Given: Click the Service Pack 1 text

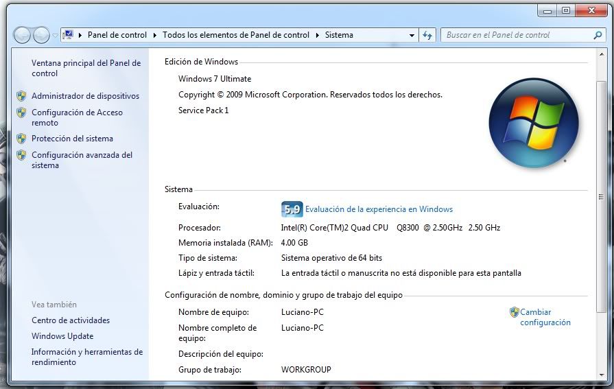Looking at the screenshot, I should click(203, 110).
